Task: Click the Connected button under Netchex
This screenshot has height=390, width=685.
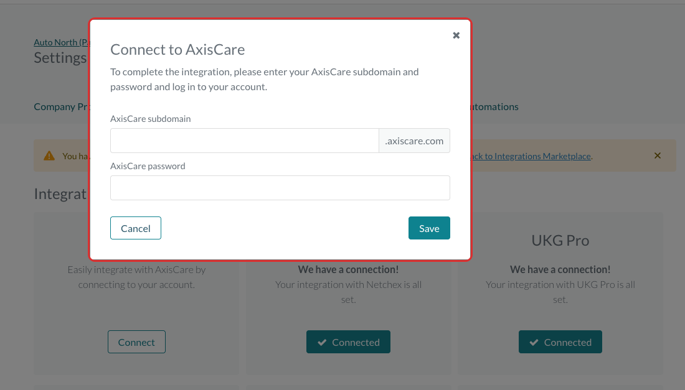Action: 348,342
